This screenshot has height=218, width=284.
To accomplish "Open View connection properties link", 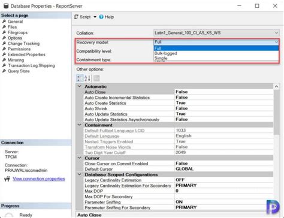I will [39, 178].
